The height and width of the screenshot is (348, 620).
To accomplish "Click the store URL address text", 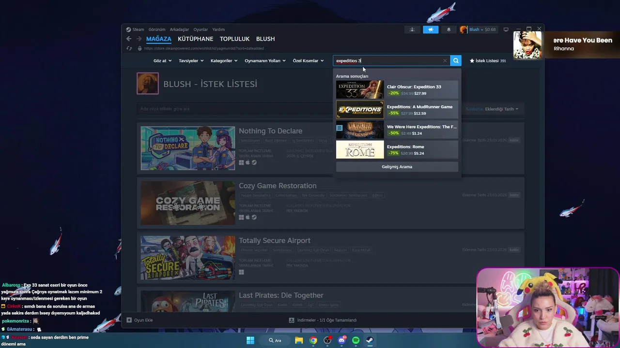I will [x=204, y=48].
